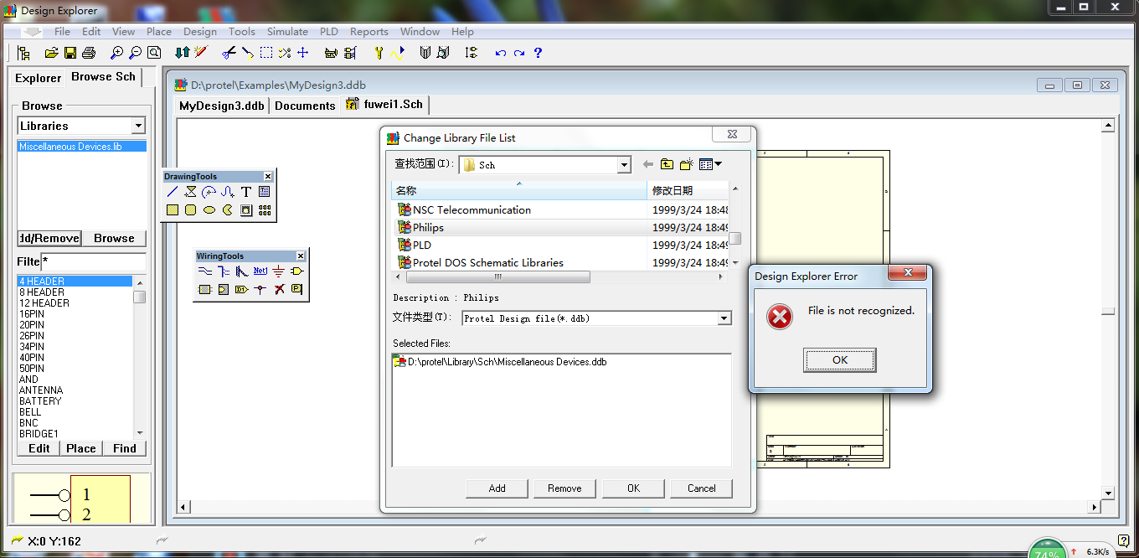Select 'BATTERY' in the component list
Viewport: 1139px width, 558px height.
click(x=40, y=401)
